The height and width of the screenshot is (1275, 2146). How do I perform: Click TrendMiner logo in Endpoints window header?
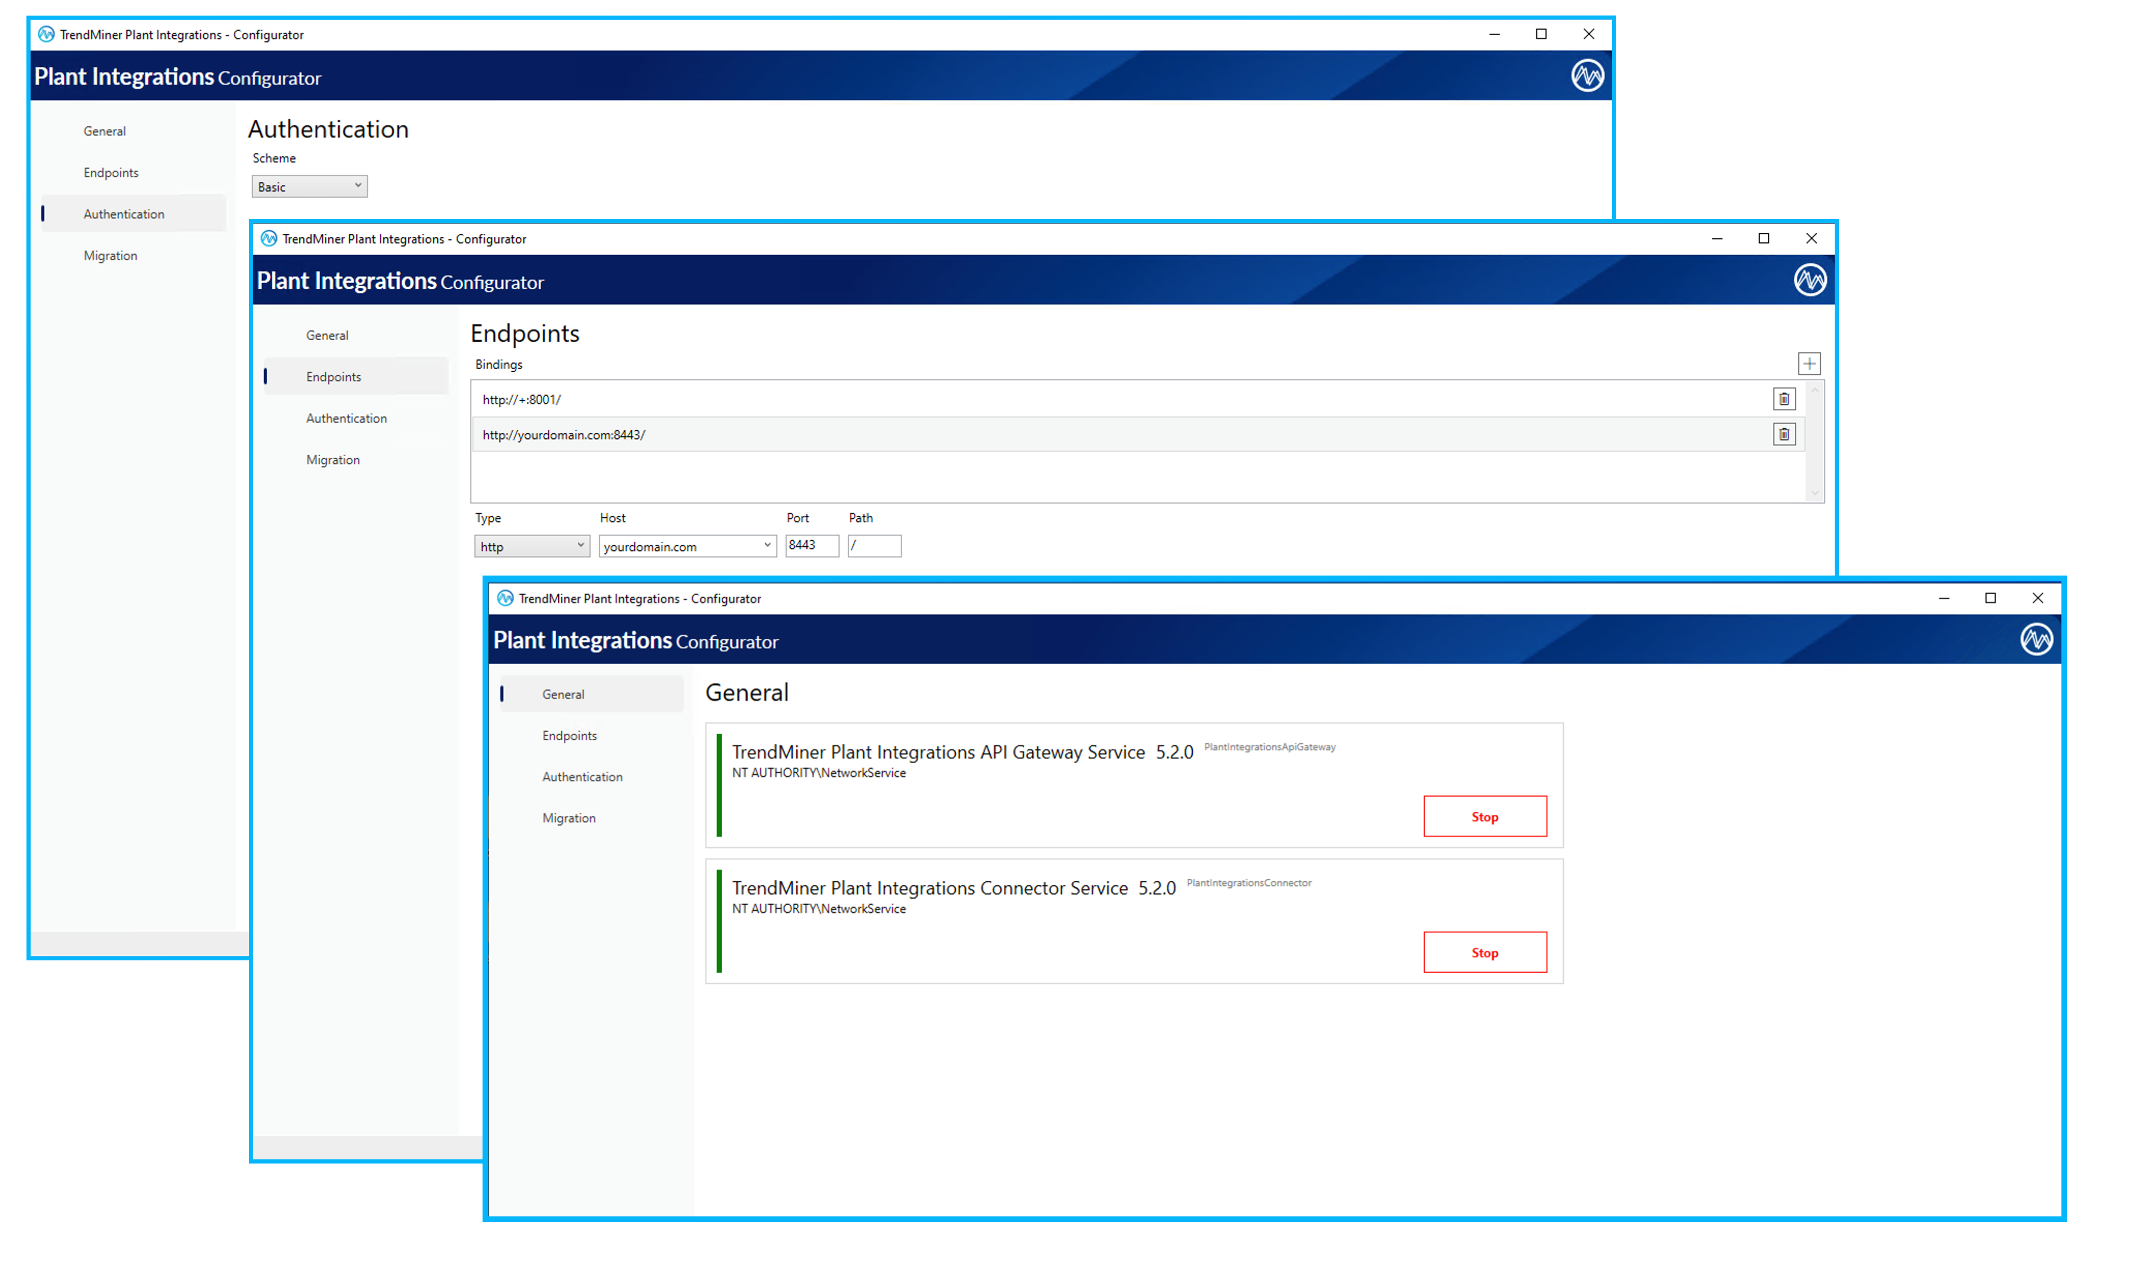(x=1810, y=280)
